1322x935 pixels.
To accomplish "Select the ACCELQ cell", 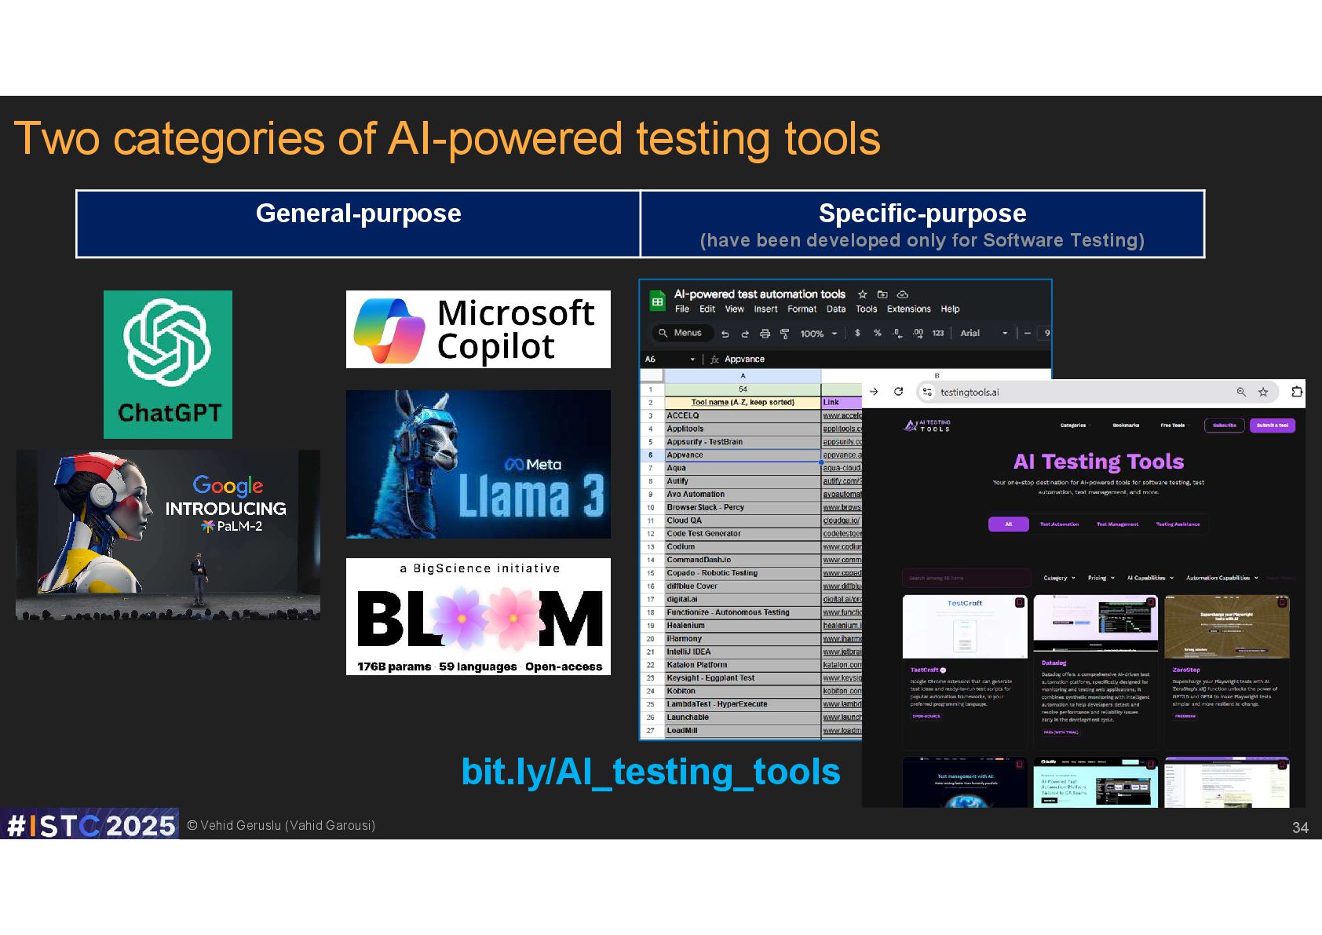I will pyautogui.click(x=743, y=416).
